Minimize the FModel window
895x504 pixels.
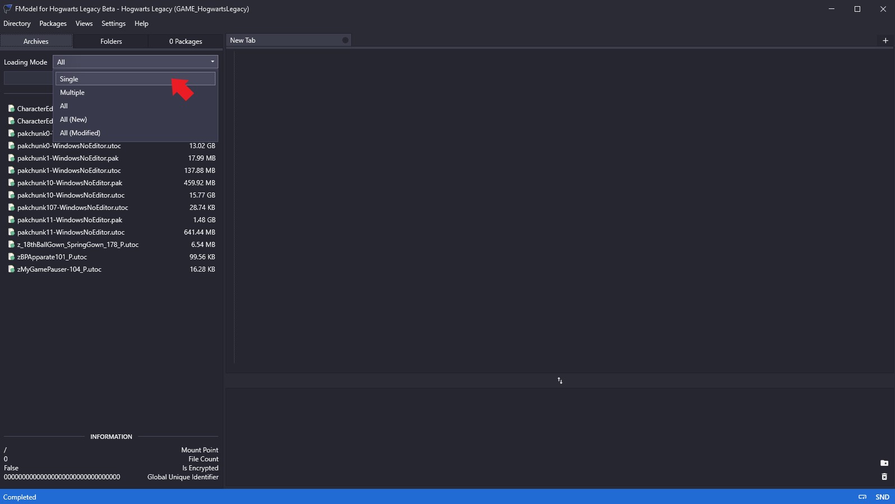[x=832, y=8]
